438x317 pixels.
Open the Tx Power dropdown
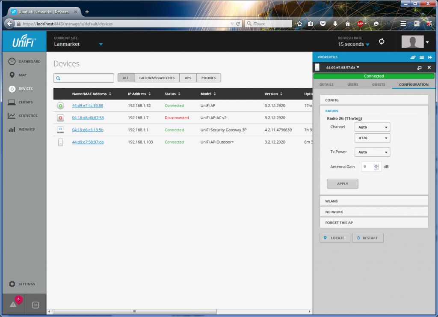tap(372, 152)
